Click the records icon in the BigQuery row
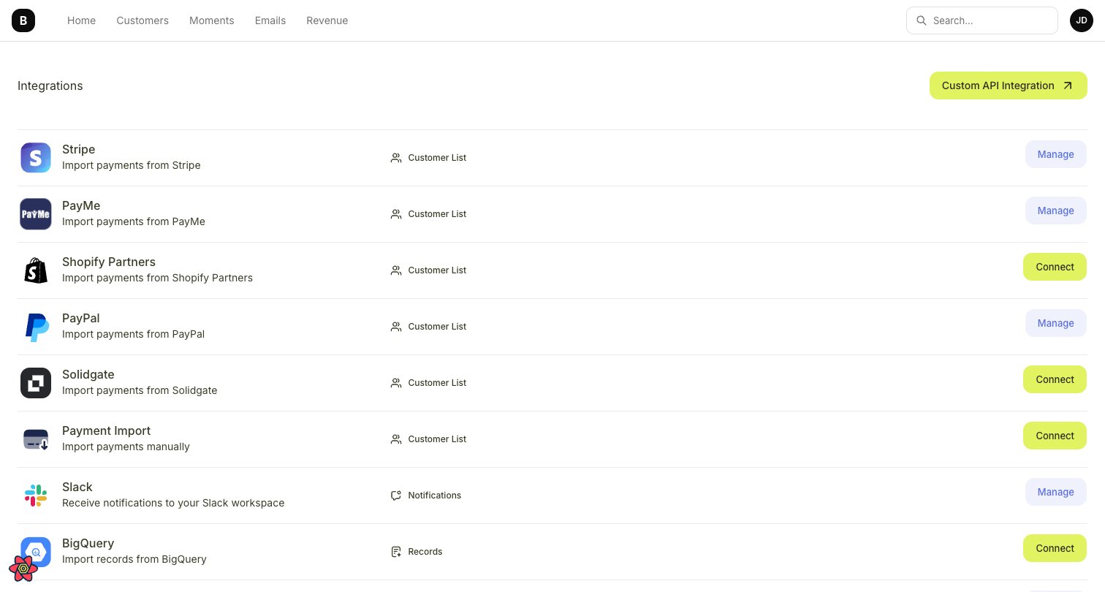 (x=396, y=552)
